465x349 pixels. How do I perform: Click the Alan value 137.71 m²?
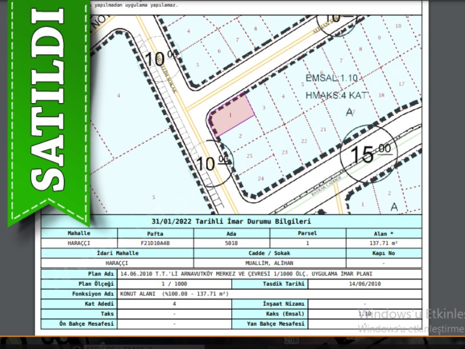click(383, 243)
